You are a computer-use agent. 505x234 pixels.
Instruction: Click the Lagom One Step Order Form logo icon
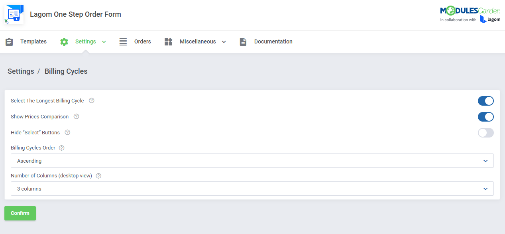click(x=14, y=15)
